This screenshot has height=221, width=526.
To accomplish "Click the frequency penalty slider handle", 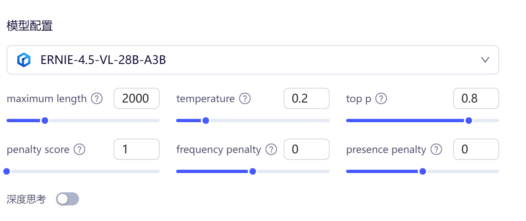I will [x=253, y=171].
